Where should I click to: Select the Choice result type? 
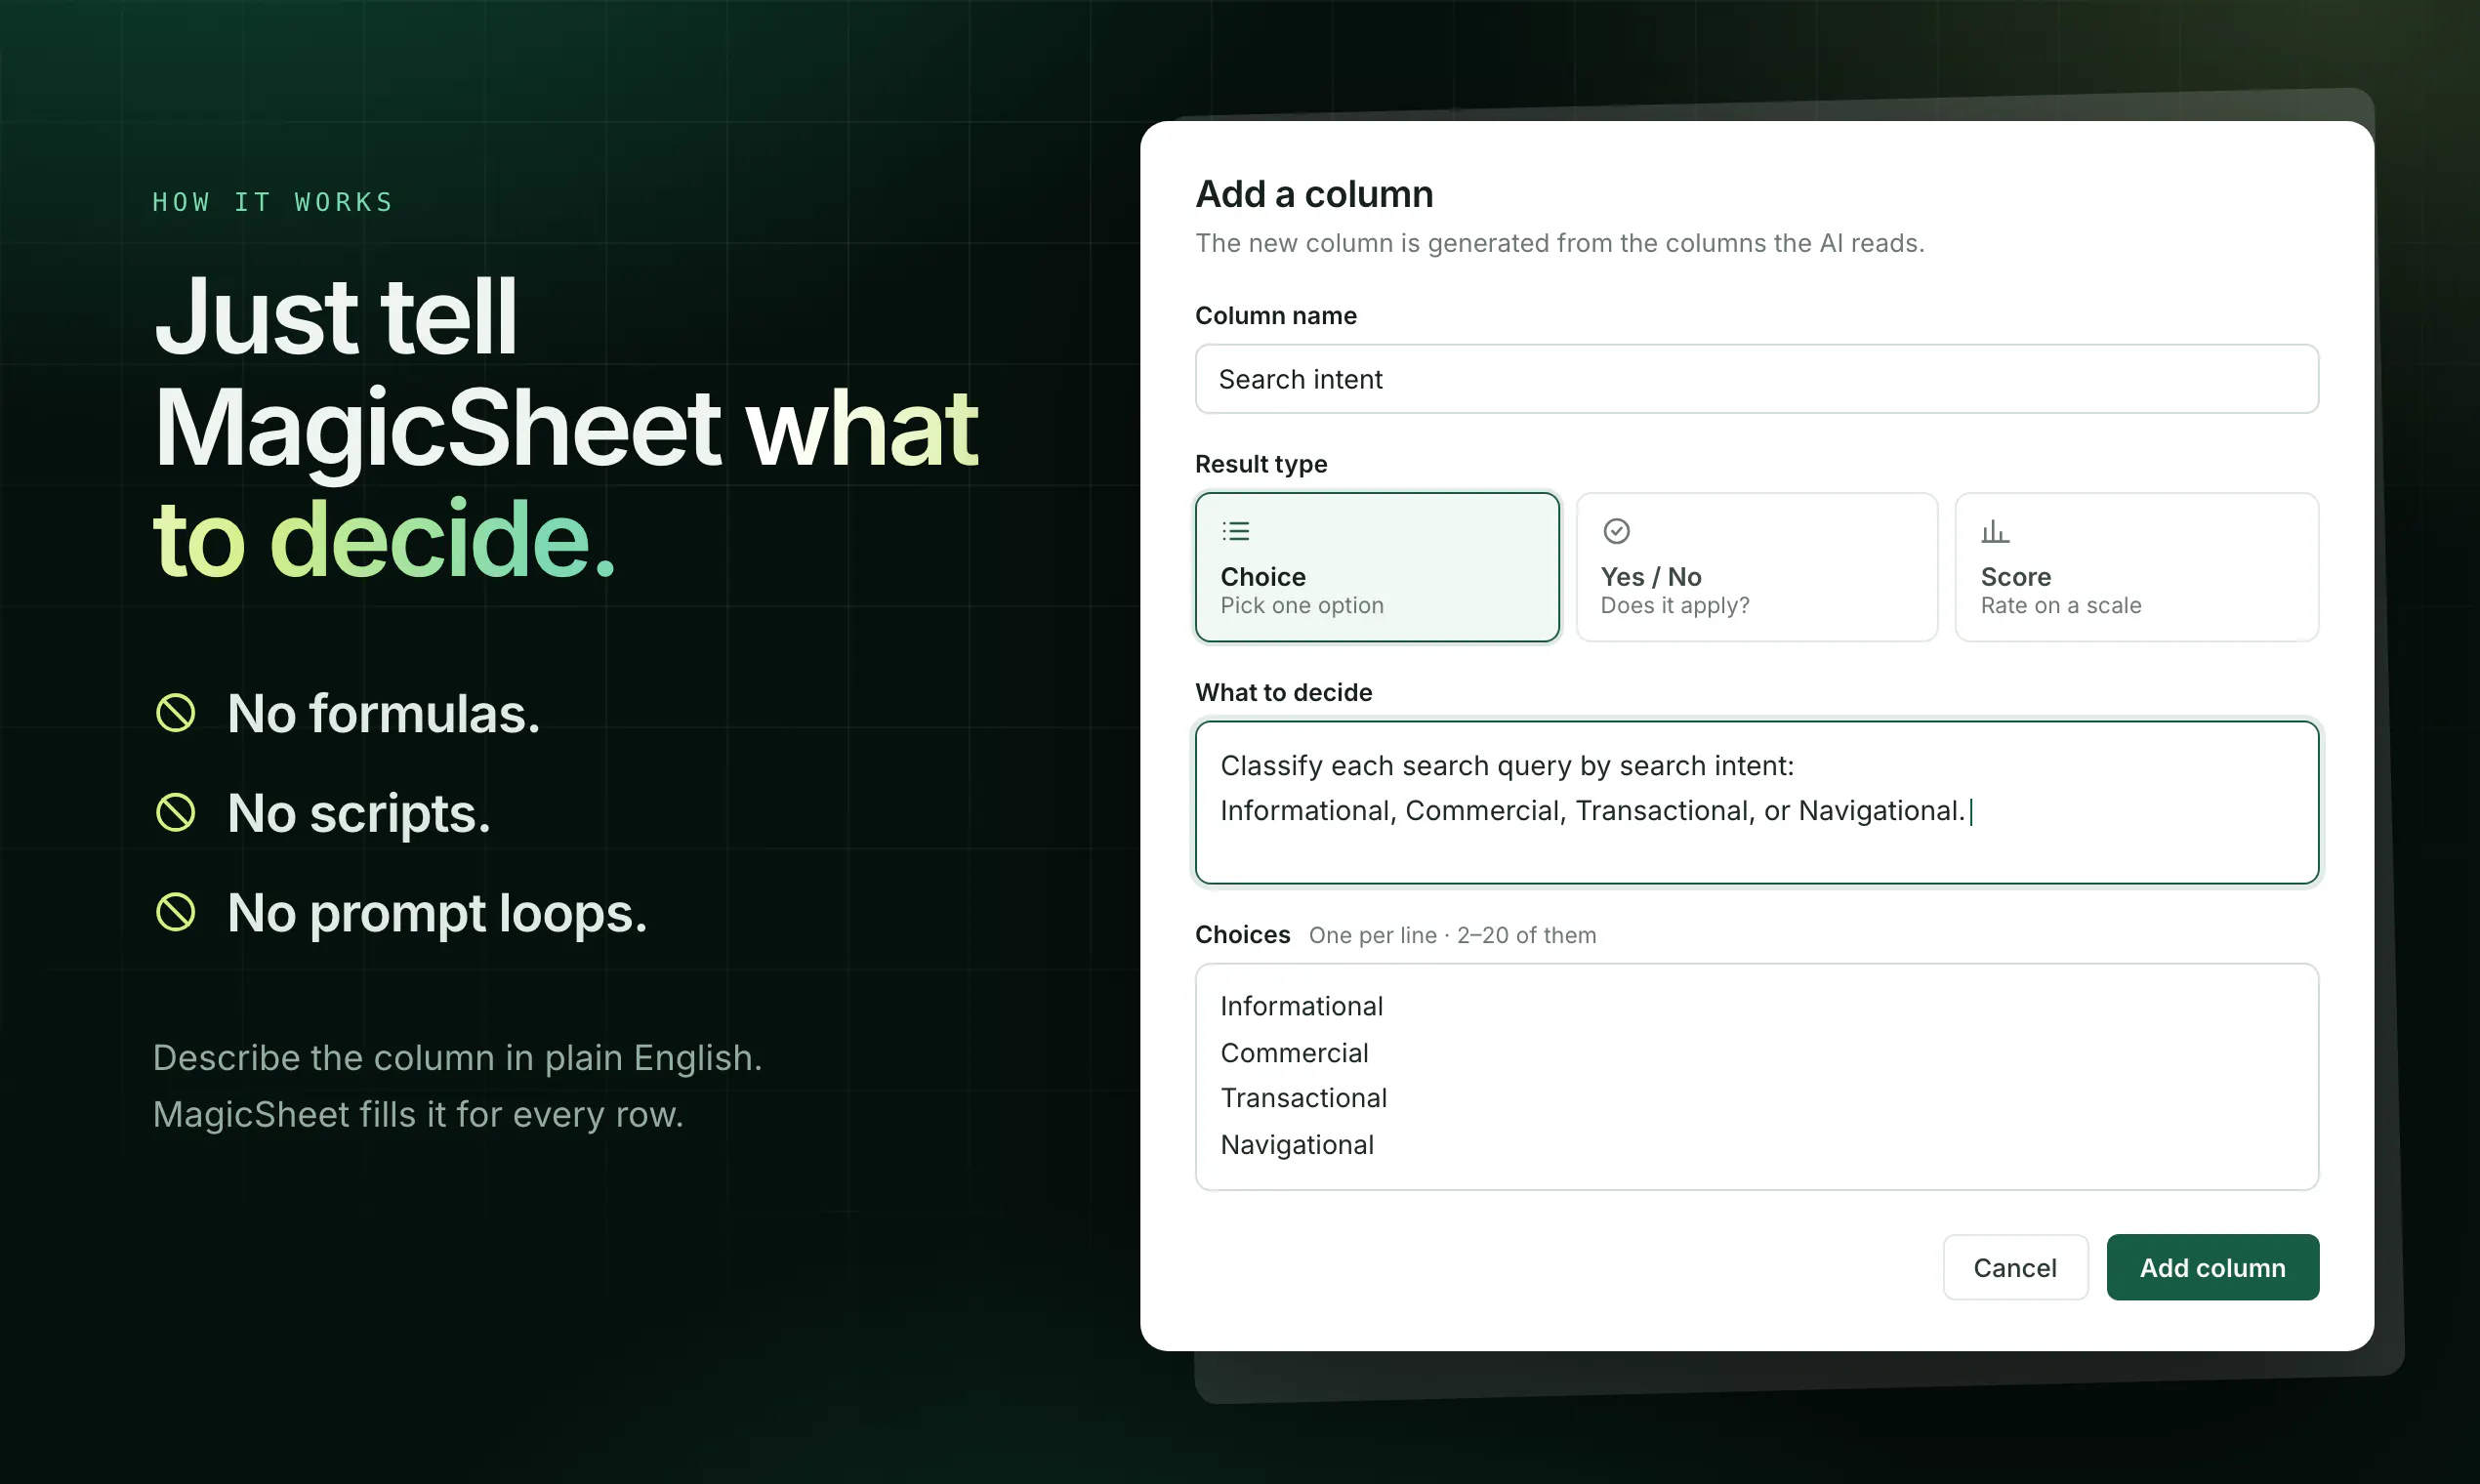click(x=1377, y=567)
